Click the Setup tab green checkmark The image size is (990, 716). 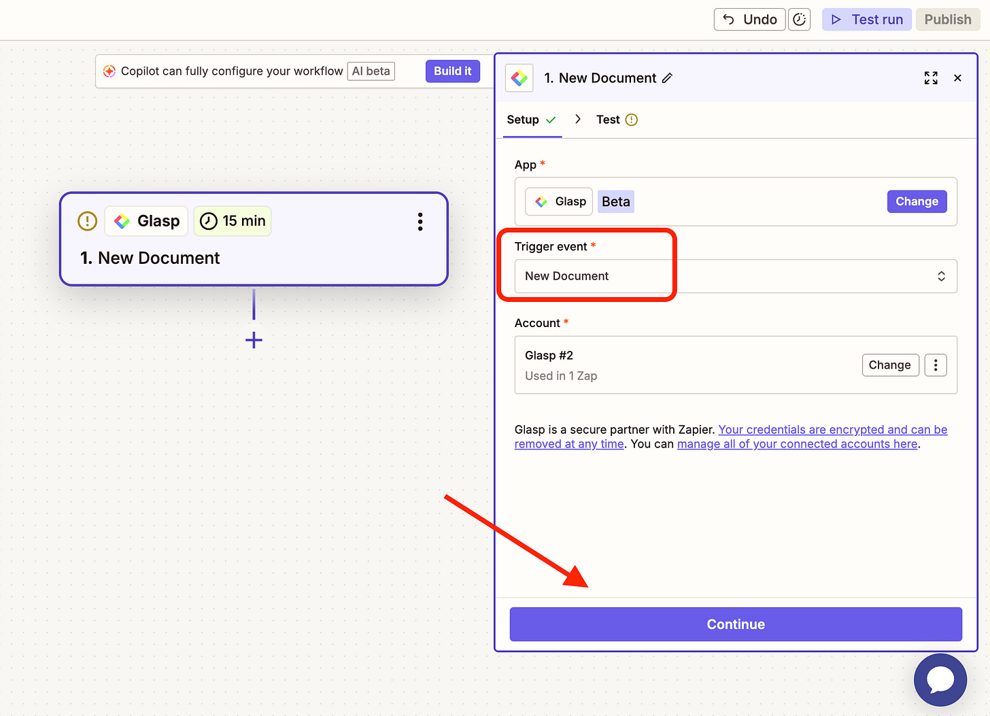551,120
